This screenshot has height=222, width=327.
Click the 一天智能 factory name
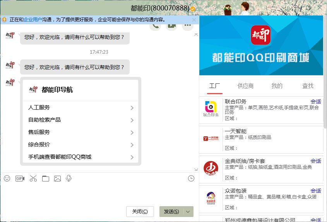[x=236, y=131]
